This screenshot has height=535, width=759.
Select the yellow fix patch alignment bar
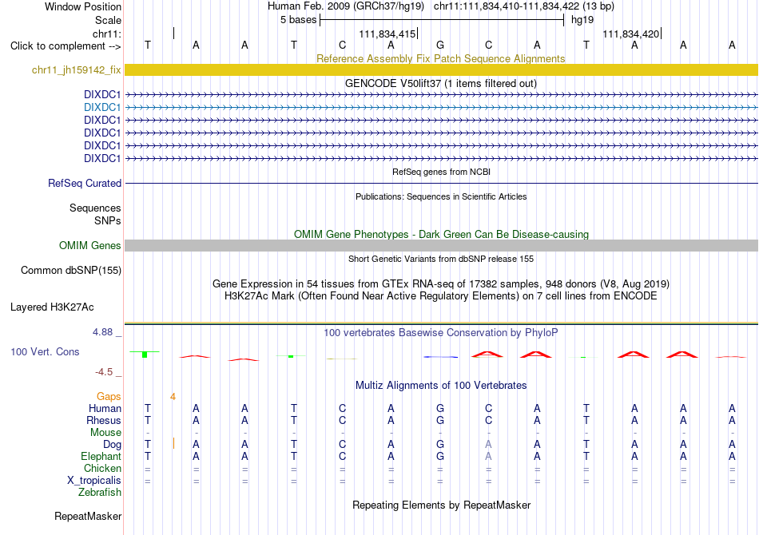point(441,69)
